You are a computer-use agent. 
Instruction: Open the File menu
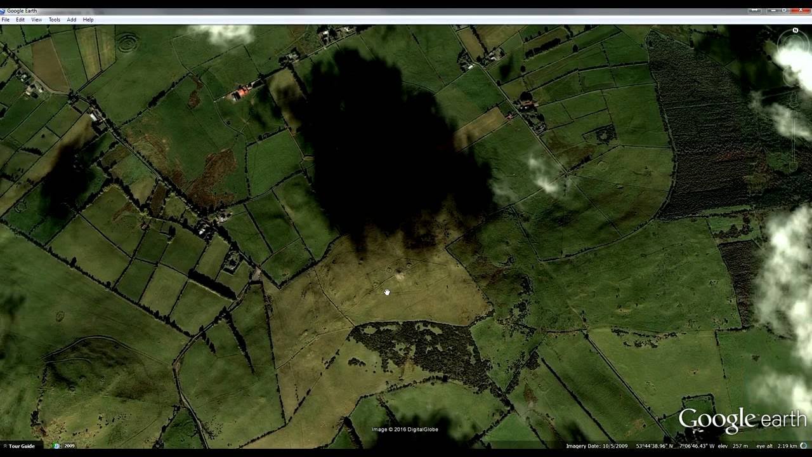pos(5,20)
